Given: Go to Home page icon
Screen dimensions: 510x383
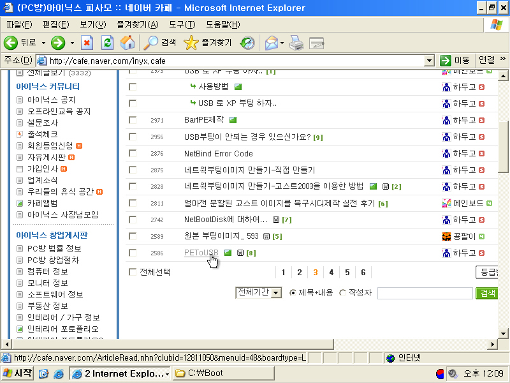Looking at the screenshot, I should (127, 43).
